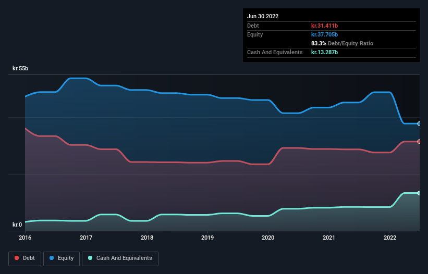The height and width of the screenshot is (274, 428).
Task: Select the 2019 x-axis label
Action: (x=207, y=238)
